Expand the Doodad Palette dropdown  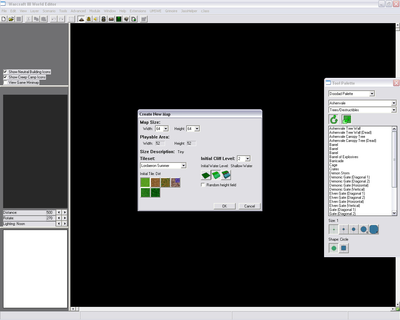pos(372,94)
